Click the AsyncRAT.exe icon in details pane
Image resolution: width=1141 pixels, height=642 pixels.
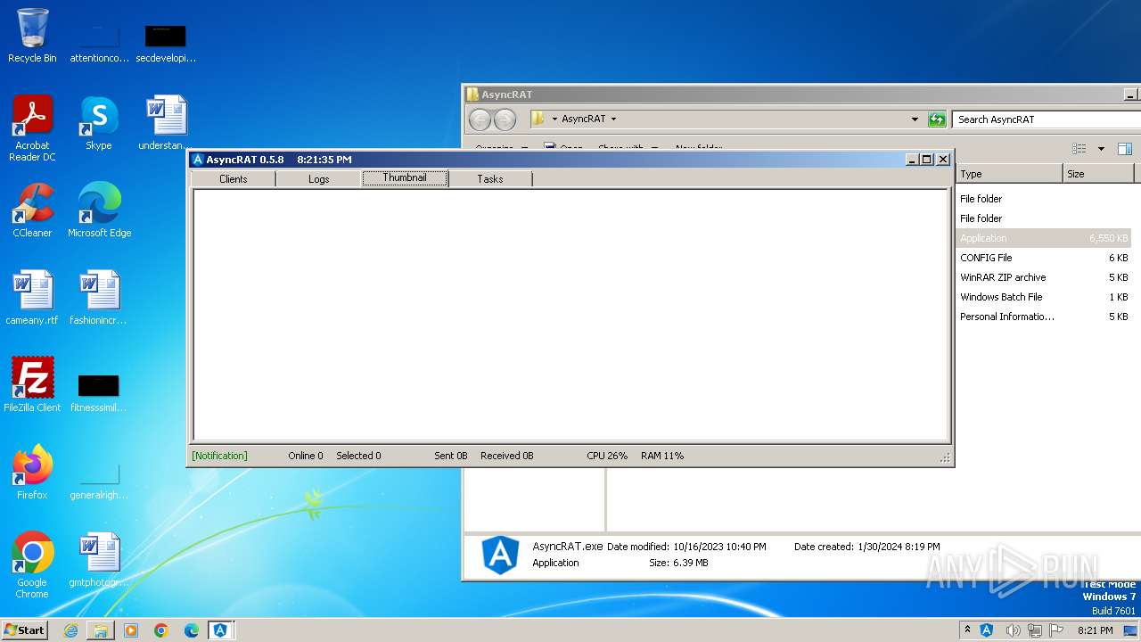[500, 555]
